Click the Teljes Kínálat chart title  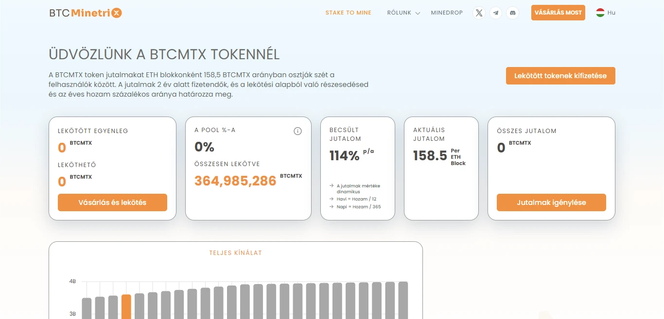(236, 253)
